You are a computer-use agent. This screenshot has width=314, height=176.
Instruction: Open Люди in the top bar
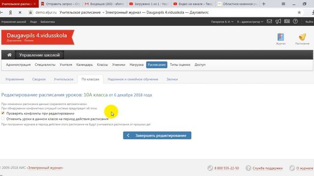point(33,22)
